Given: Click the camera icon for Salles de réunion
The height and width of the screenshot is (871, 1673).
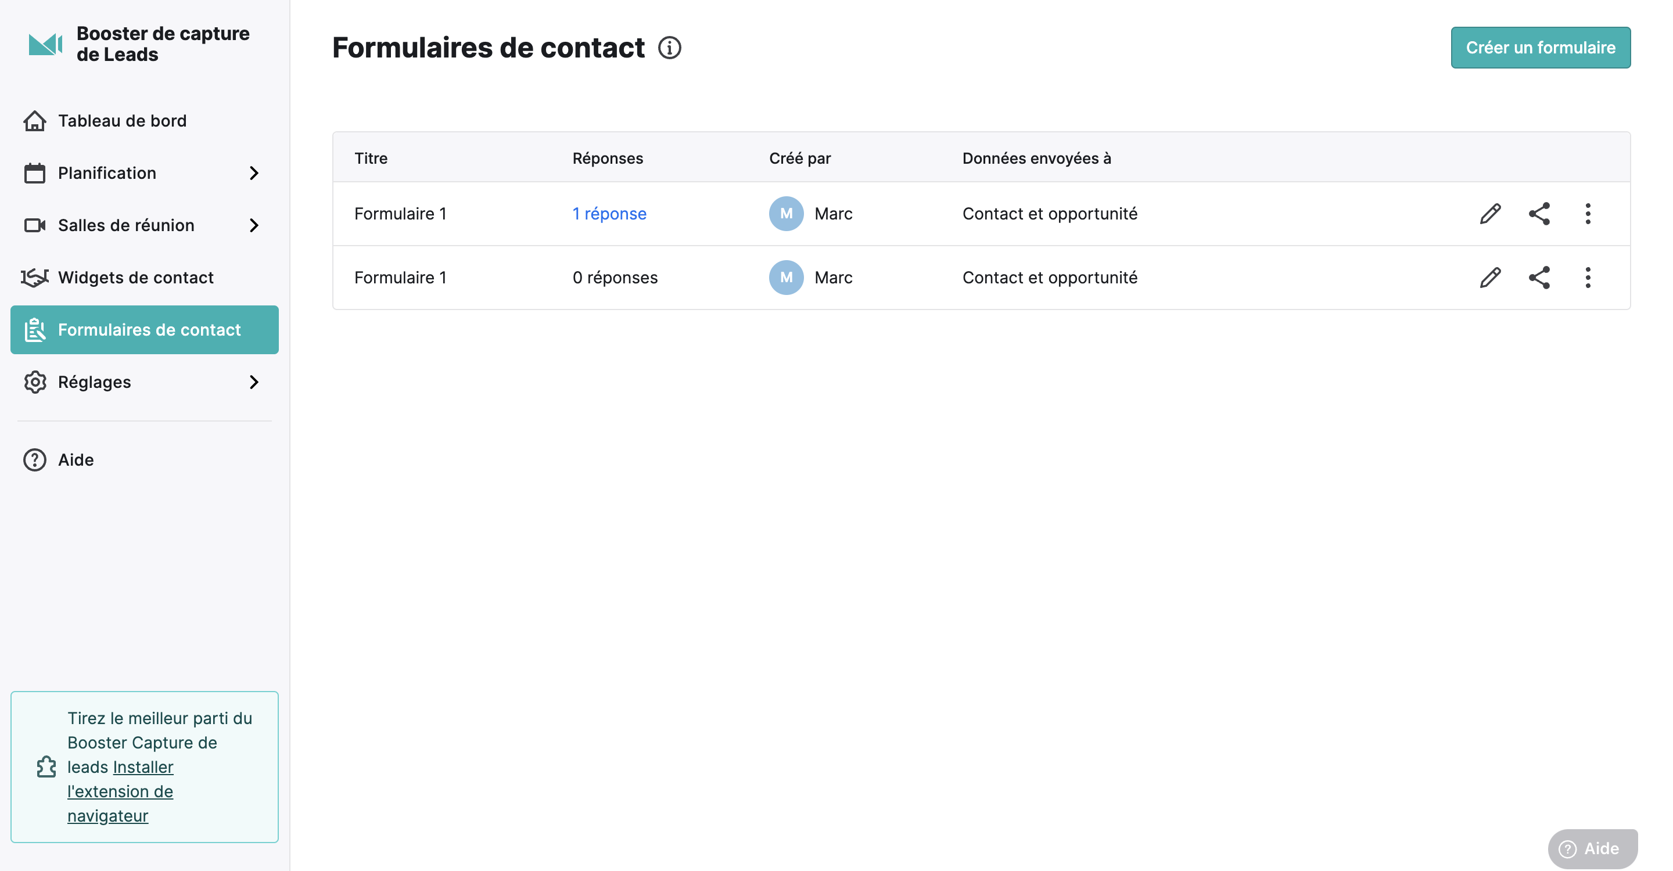Looking at the screenshot, I should (x=34, y=225).
